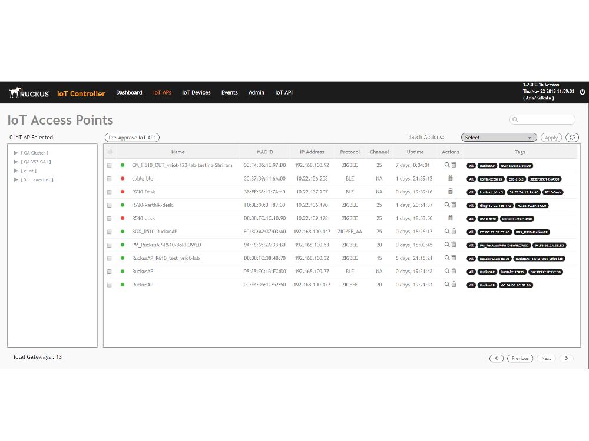
Task: Click the R710-Desk tag pill
Action: click(x=552, y=192)
